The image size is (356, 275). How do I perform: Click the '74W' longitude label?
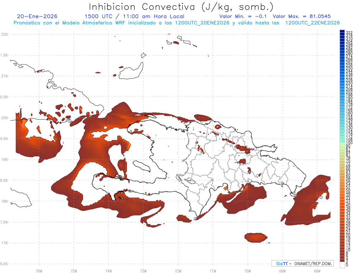tap(109, 271)
